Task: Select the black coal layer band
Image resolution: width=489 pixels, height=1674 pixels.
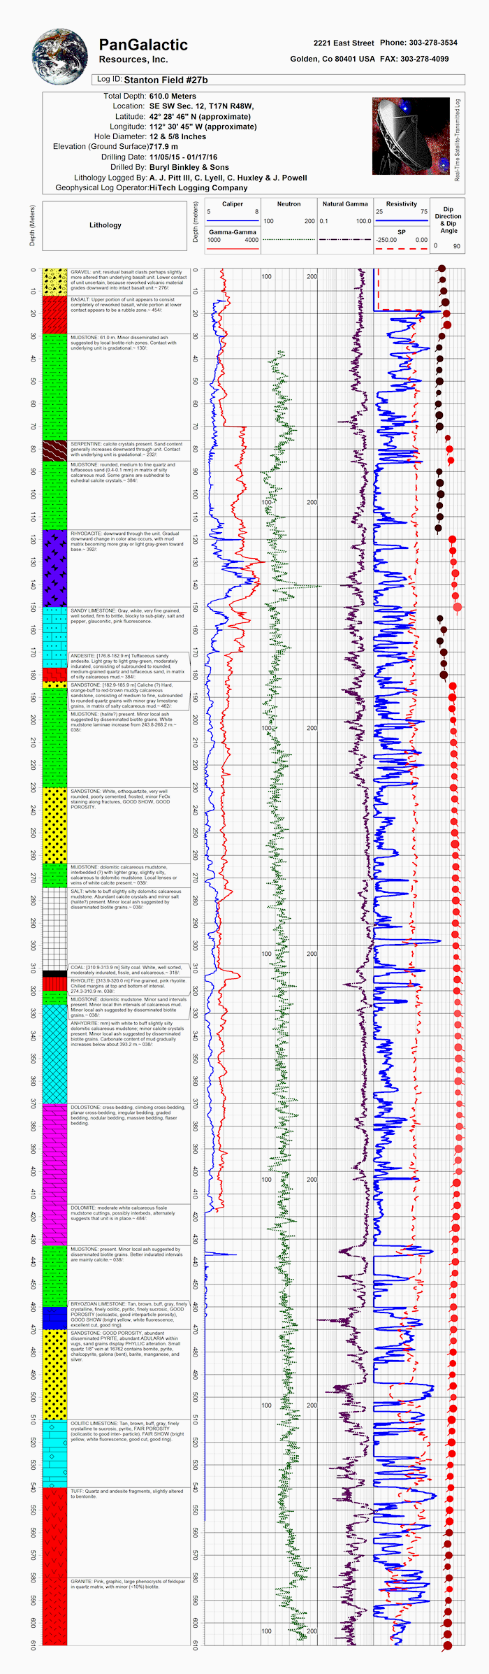Action: [x=55, y=973]
